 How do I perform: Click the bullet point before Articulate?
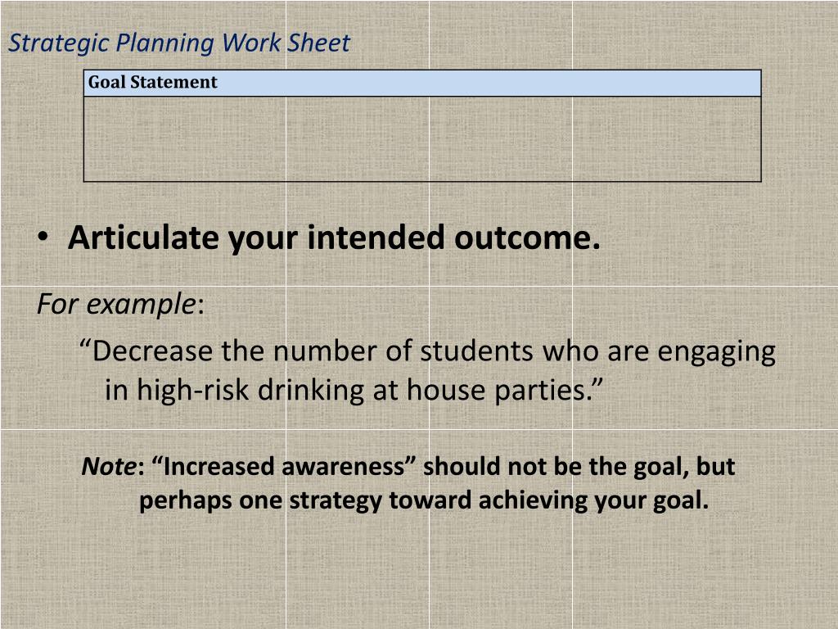[x=43, y=238]
